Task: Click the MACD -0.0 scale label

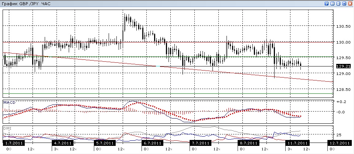Action: (x=341, y=112)
